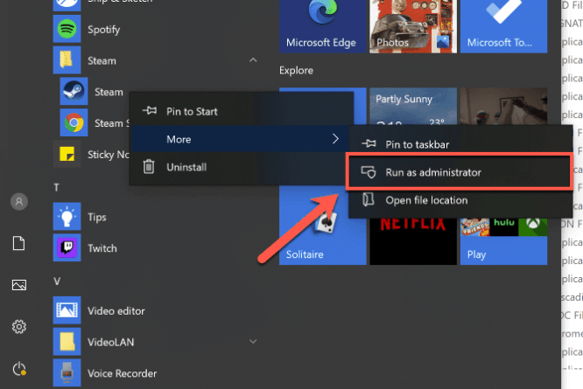Click the Twitch app name text
Screen dimensions: 583x389
[102, 248]
